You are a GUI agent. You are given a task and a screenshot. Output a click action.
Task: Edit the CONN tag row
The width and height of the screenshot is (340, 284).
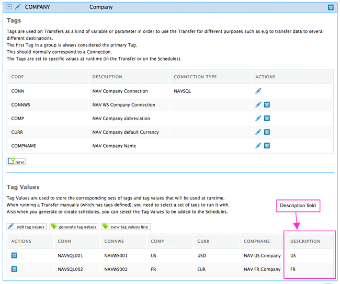[x=258, y=91]
